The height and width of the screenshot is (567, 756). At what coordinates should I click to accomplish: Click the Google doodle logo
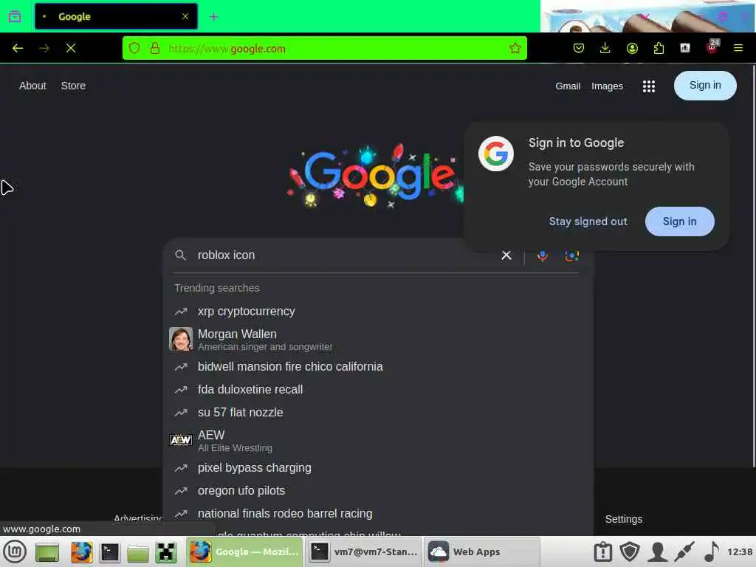pyautogui.click(x=376, y=176)
